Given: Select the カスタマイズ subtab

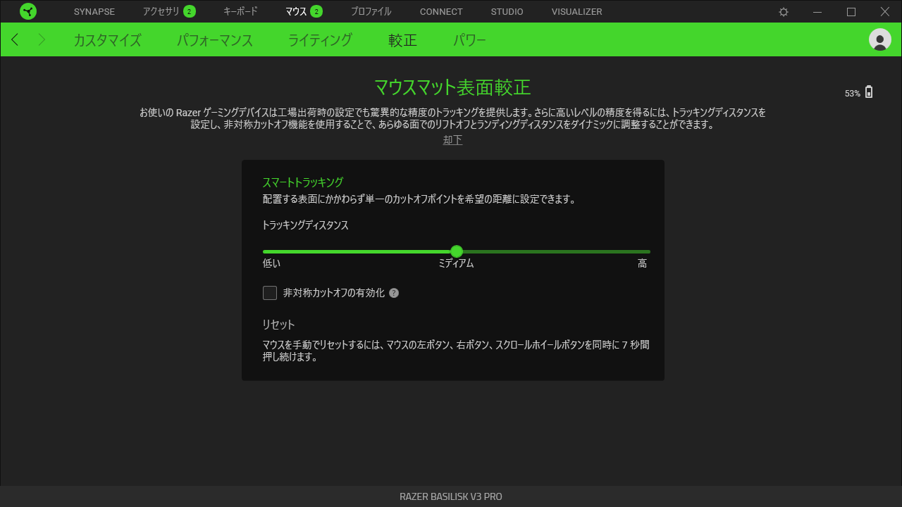Looking at the screenshot, I should click(x=107, y=40).
